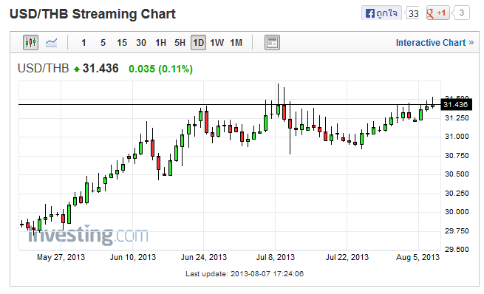Click the 30.750 price axis label
This screenshot has height=294, width=484.
457,155
